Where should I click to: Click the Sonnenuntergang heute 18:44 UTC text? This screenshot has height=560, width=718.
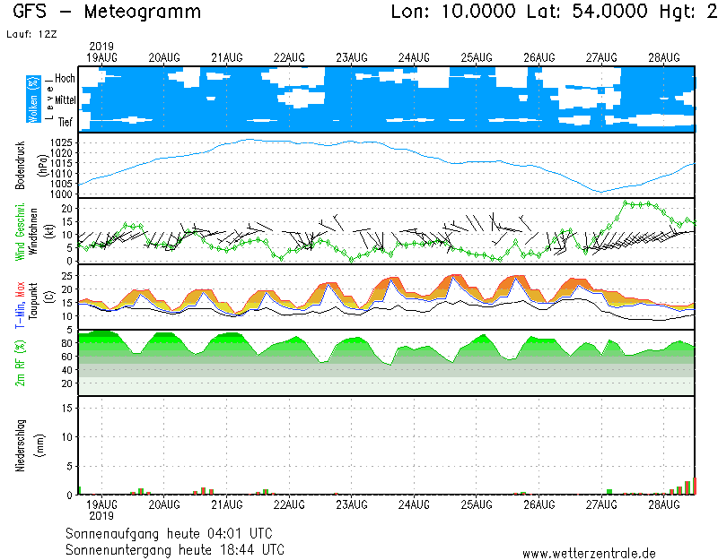pos(174,549)
